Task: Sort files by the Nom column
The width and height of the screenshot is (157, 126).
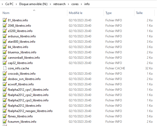Action: click(x=6, y=13)
